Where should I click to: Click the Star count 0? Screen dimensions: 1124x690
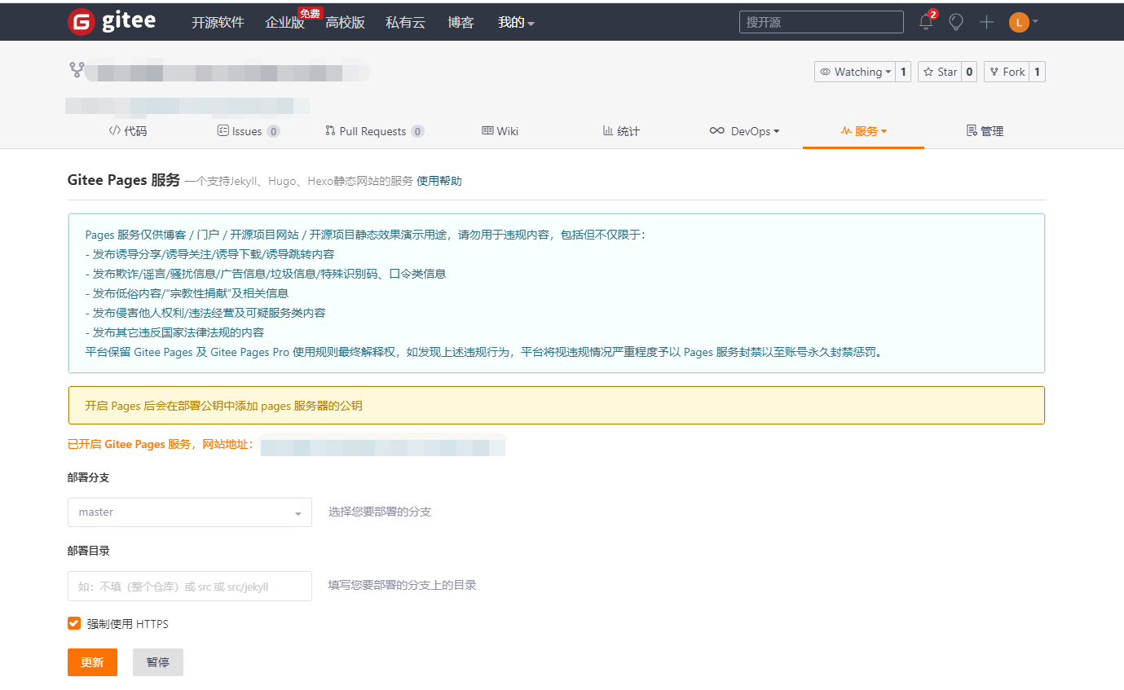969,72
